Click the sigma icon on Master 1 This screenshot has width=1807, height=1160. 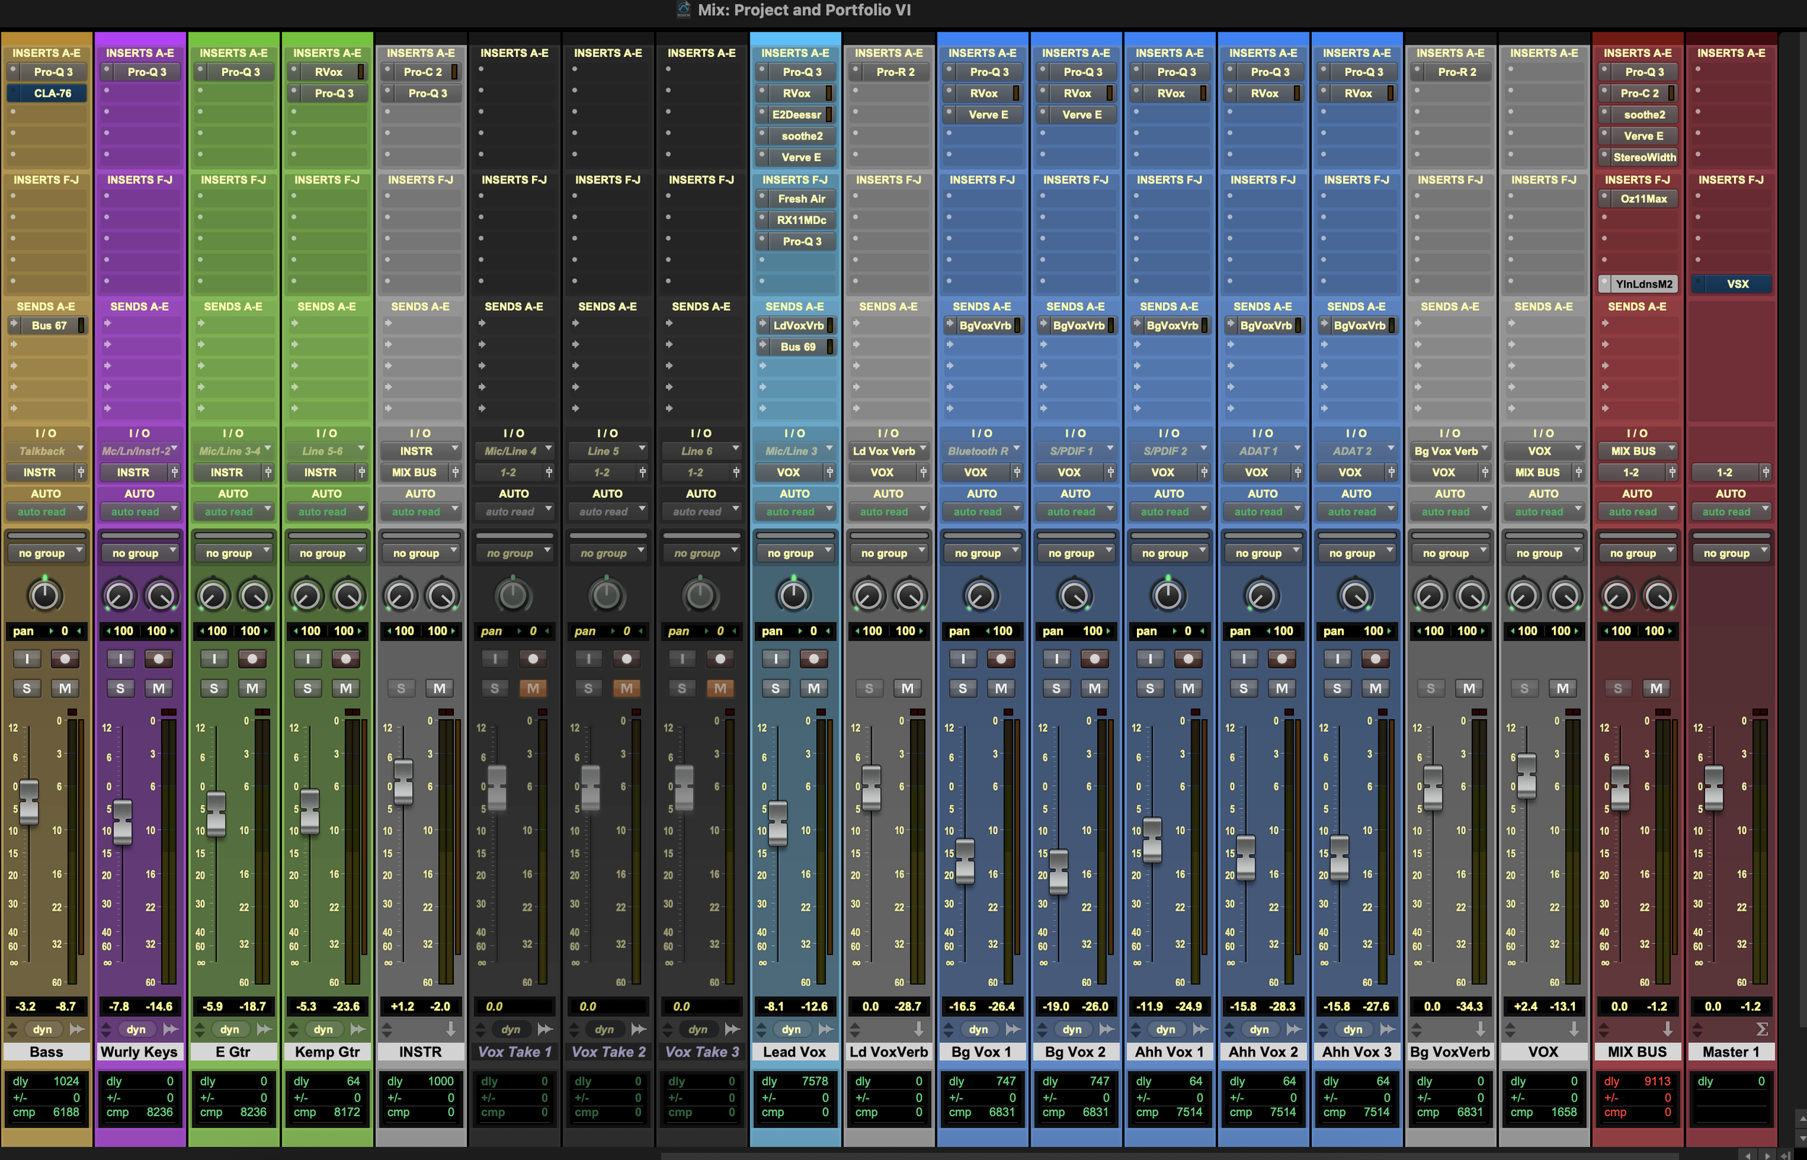pyautogui.click(x=1761, y=1029)
